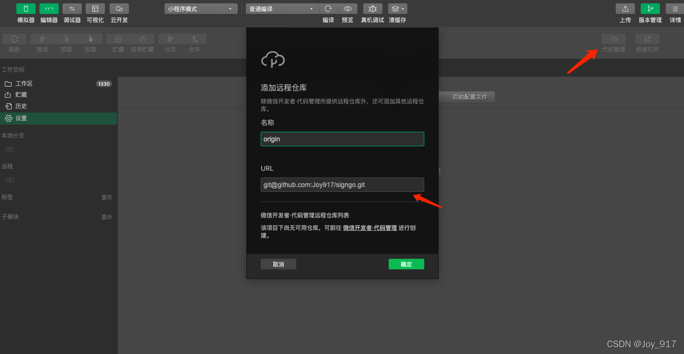Click the Preview (预览) eye icon

pos(348,9)
